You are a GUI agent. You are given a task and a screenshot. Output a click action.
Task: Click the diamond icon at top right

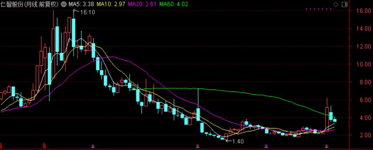(x=336, y=4)
